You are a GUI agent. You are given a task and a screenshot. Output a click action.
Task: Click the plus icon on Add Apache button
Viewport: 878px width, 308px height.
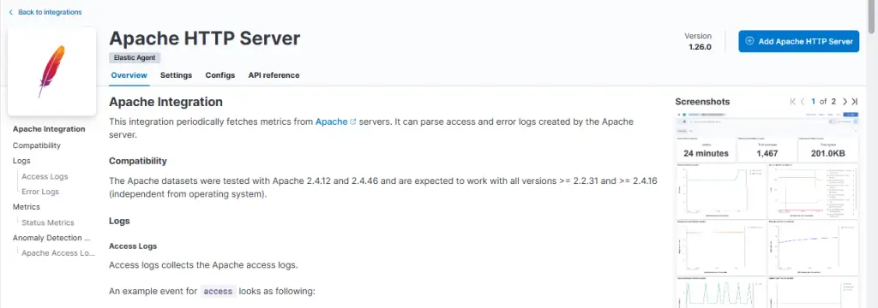tap(750, 41)
